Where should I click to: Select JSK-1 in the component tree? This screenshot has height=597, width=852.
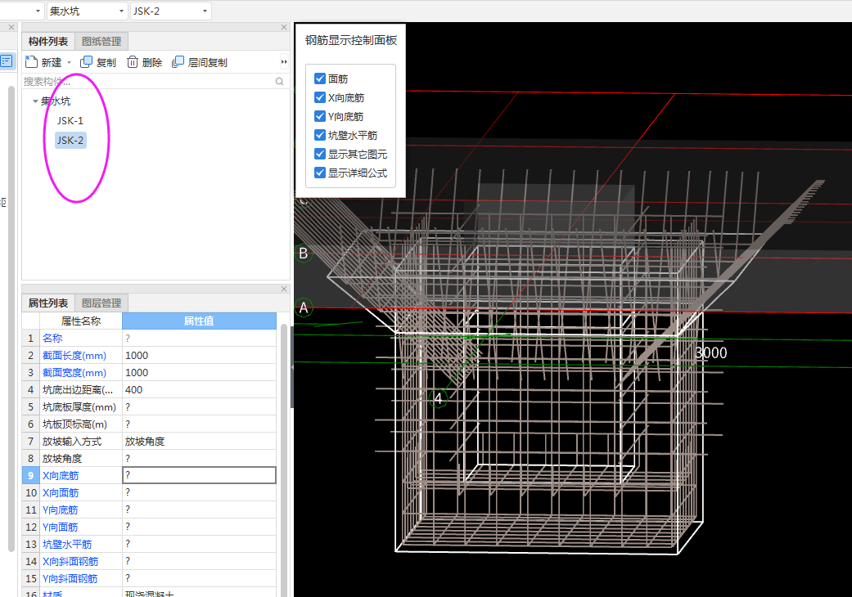(70, 121)
